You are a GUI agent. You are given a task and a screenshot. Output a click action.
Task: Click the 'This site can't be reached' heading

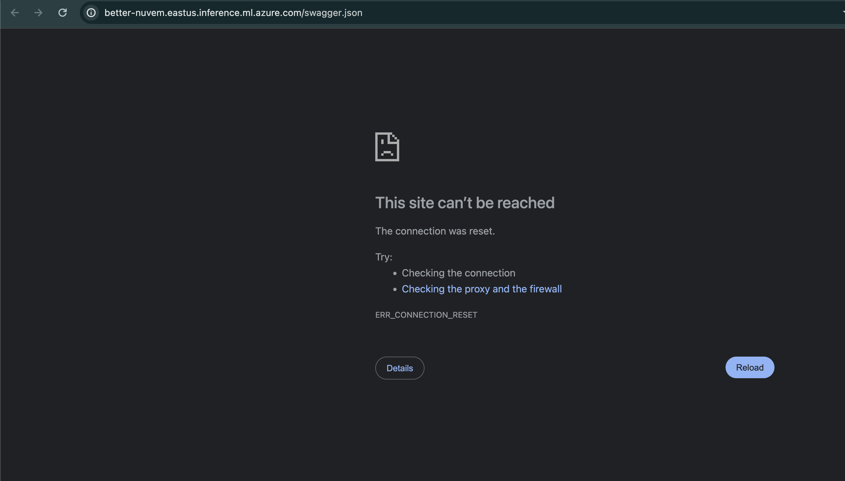click(x=464, y=203)
